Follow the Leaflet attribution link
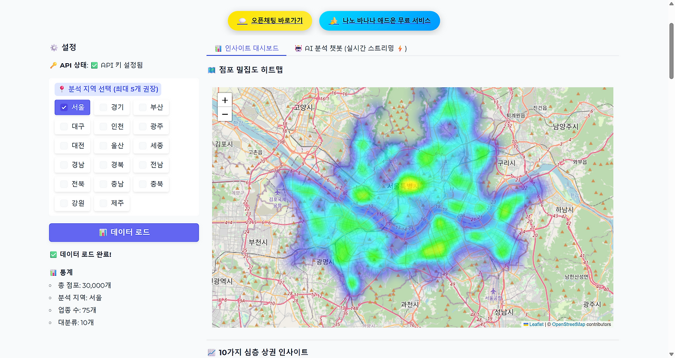 tap(536, 324)
